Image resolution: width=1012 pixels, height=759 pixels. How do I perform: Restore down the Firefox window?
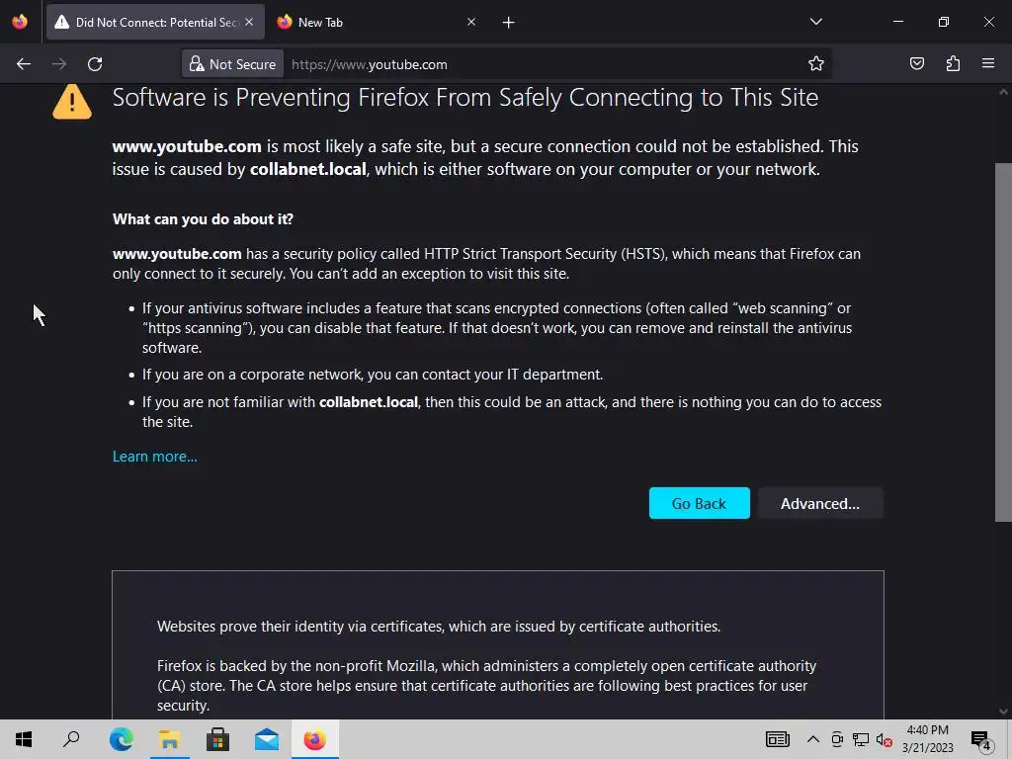click(944, 22)
